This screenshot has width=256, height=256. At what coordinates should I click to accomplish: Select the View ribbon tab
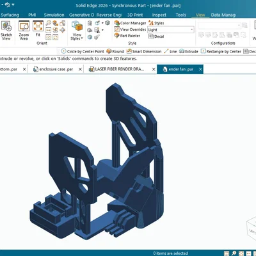tap(200, 15)
